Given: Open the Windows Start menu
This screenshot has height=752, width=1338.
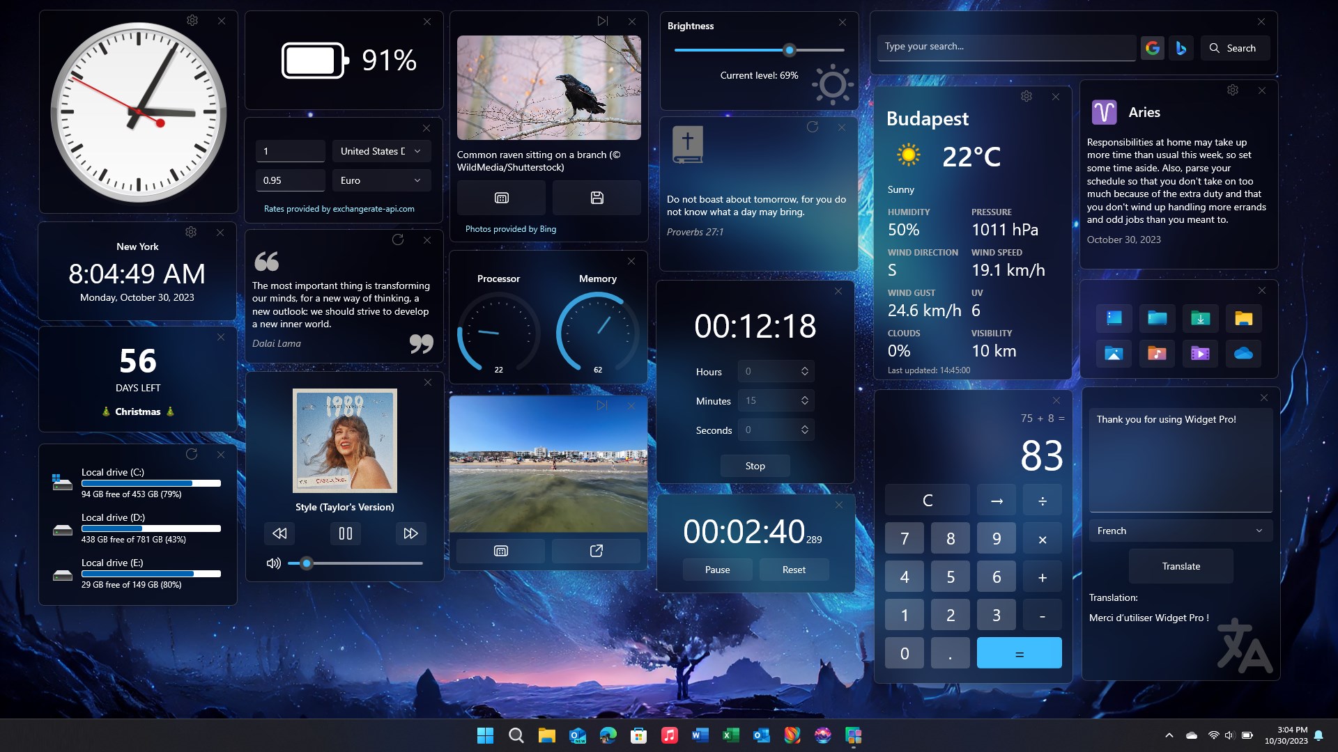Looking at the screenshot, I should [x=485, y=735].
